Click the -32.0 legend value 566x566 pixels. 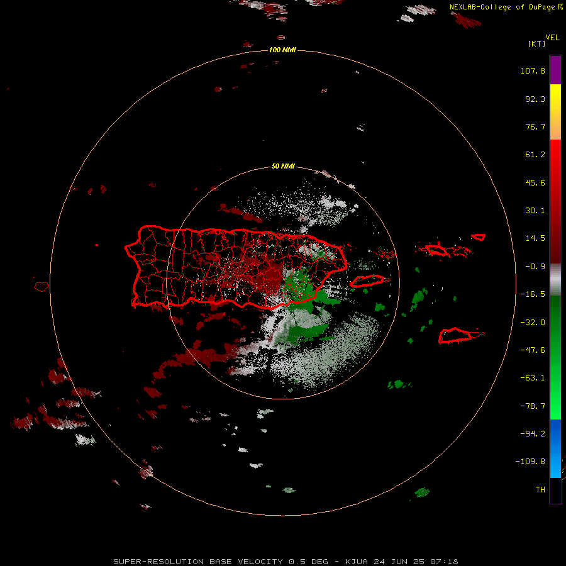click(x=533, y=323)
